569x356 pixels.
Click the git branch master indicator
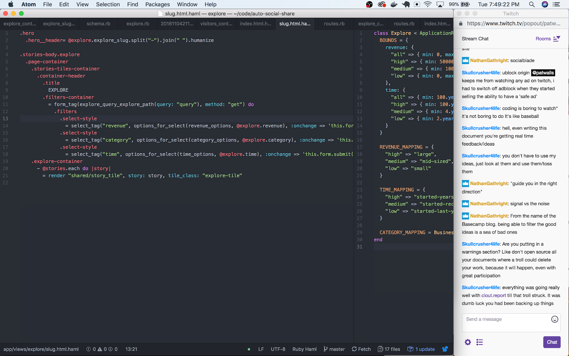pyautogui.click(x=334, y=349)
